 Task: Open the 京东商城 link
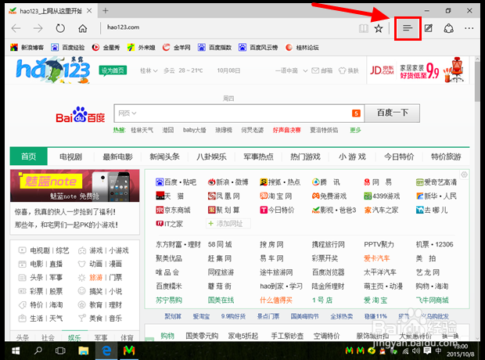click(x=173, y=210)
